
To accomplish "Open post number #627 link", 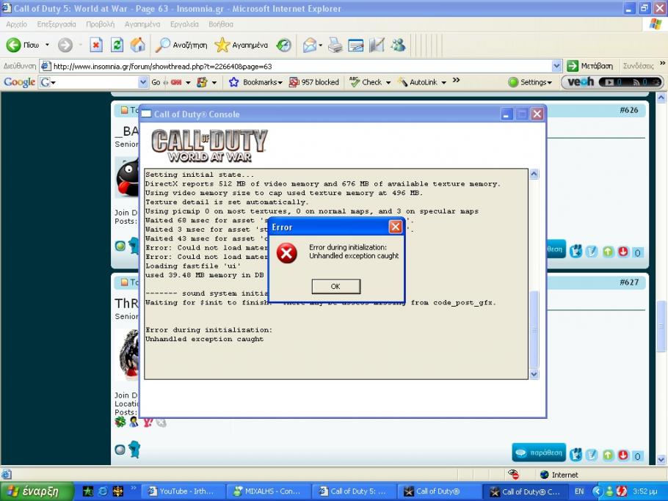I will click(x=629, y=282).
